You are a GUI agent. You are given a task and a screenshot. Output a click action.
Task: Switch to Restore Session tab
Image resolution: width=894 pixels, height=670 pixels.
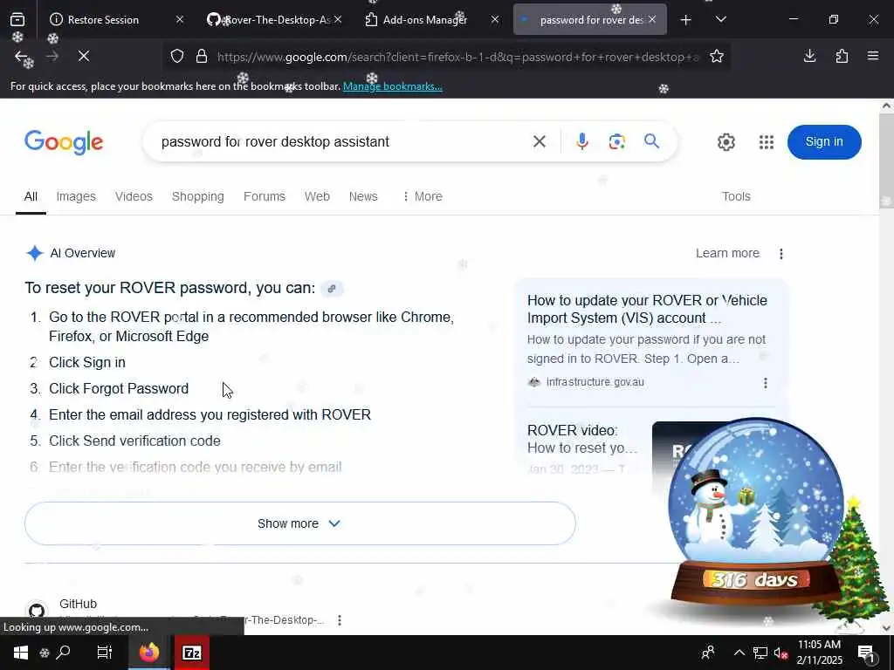103,20
